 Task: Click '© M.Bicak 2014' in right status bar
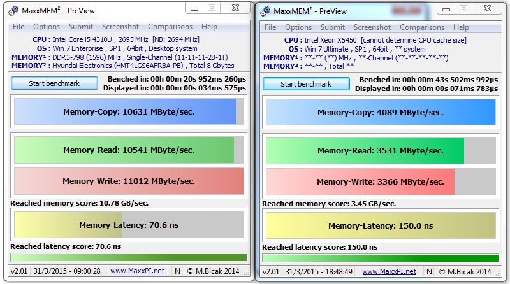click(465, 272)
